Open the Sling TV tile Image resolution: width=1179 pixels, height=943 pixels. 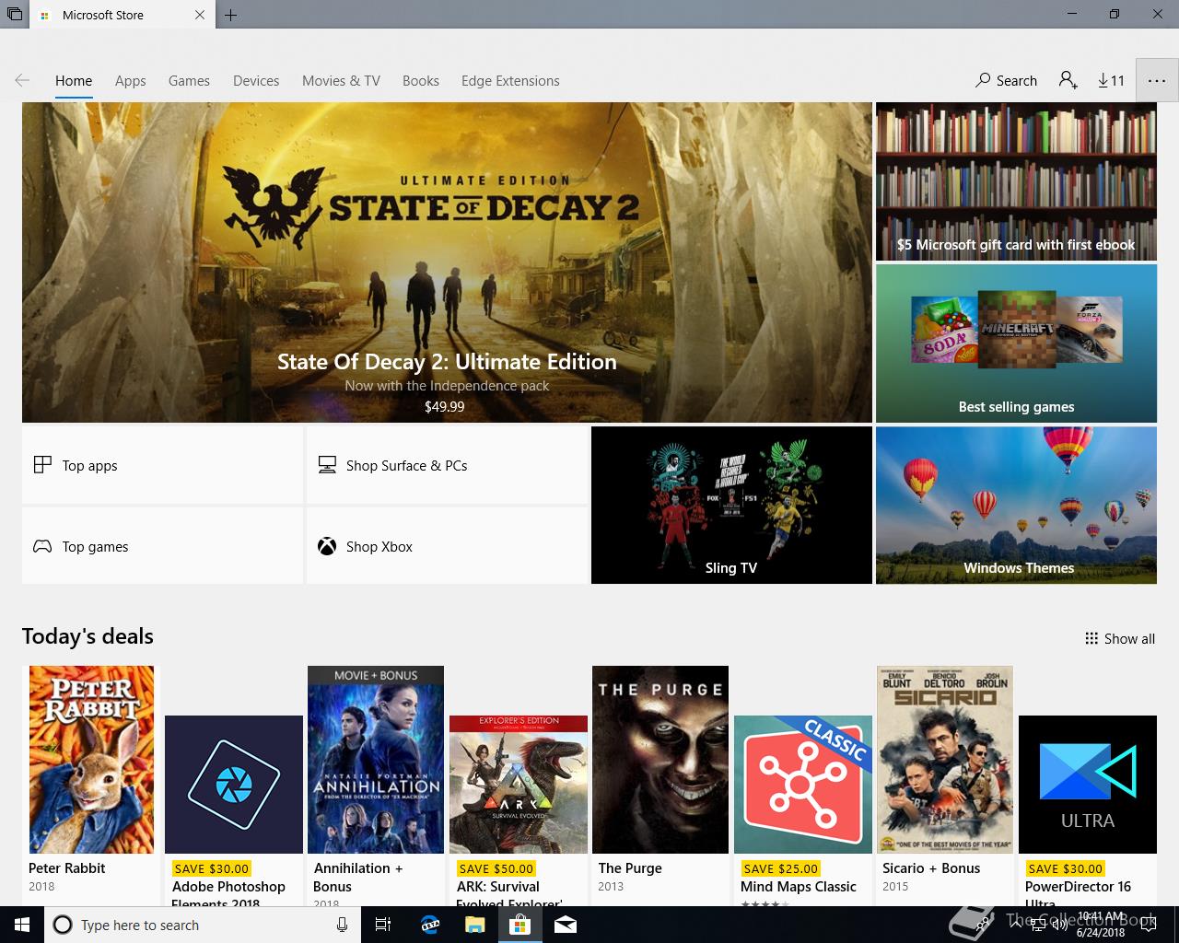[731, 505]
